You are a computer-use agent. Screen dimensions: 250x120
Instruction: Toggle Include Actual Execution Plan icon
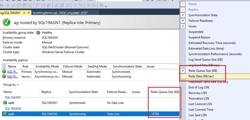pyautogui.click(x=38, y=5)
